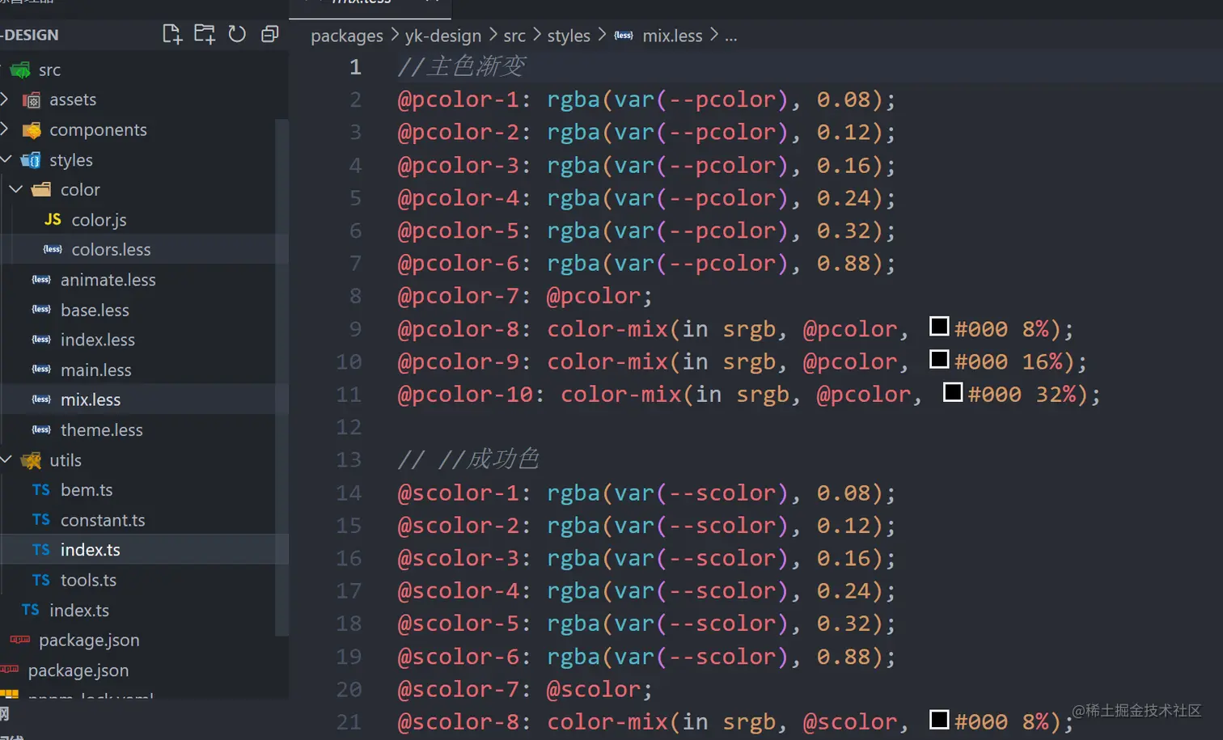Viewport: 1223px width, 740px height.
Task: Click the less icon beside main.less
Action: [x=41, y=369]
